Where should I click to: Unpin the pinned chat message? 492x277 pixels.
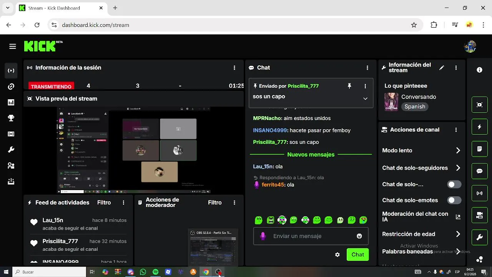349,86
